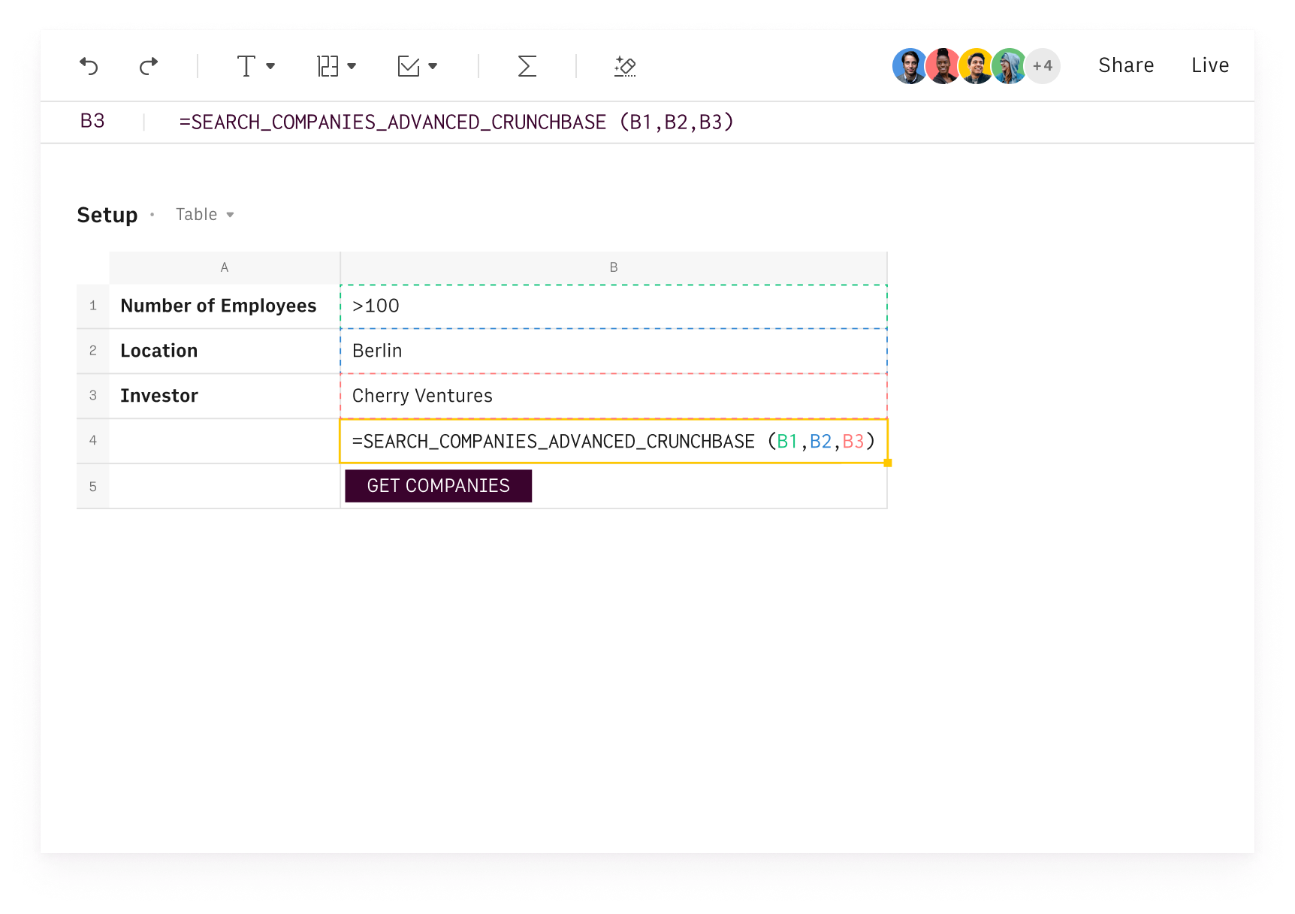Click the Investor label cell
Image resolution: width=1295 pixels, height=914 pixels.
click(225, 396)
